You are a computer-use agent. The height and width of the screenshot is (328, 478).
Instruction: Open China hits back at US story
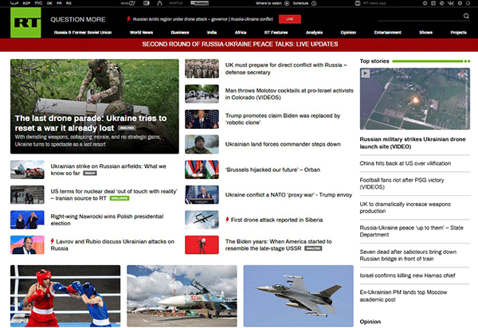[406, 163]
